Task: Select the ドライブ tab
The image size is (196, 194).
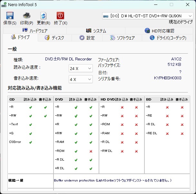Action: [20, 37]
